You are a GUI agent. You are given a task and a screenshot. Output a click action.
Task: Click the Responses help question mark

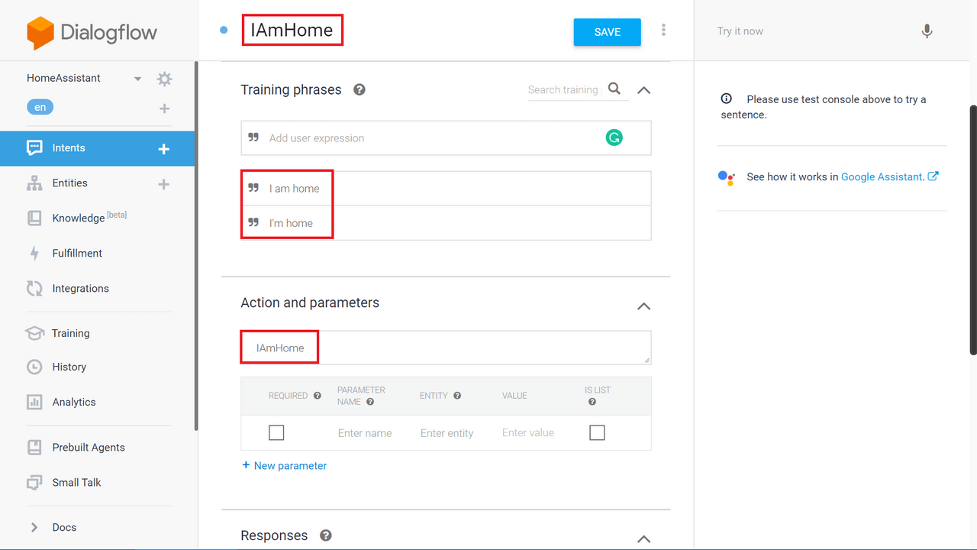coord(326,535)
